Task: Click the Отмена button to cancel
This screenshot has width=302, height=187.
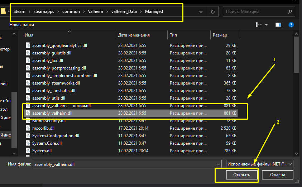Action: tap(278, 175)
